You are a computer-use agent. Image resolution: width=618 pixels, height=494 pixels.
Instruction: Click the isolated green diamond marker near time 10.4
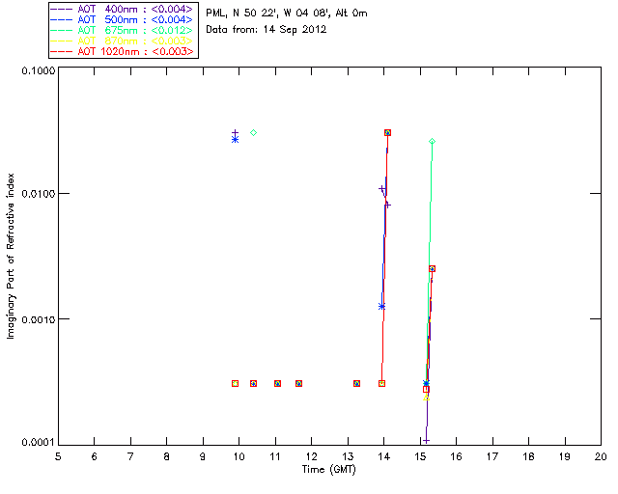253,133
